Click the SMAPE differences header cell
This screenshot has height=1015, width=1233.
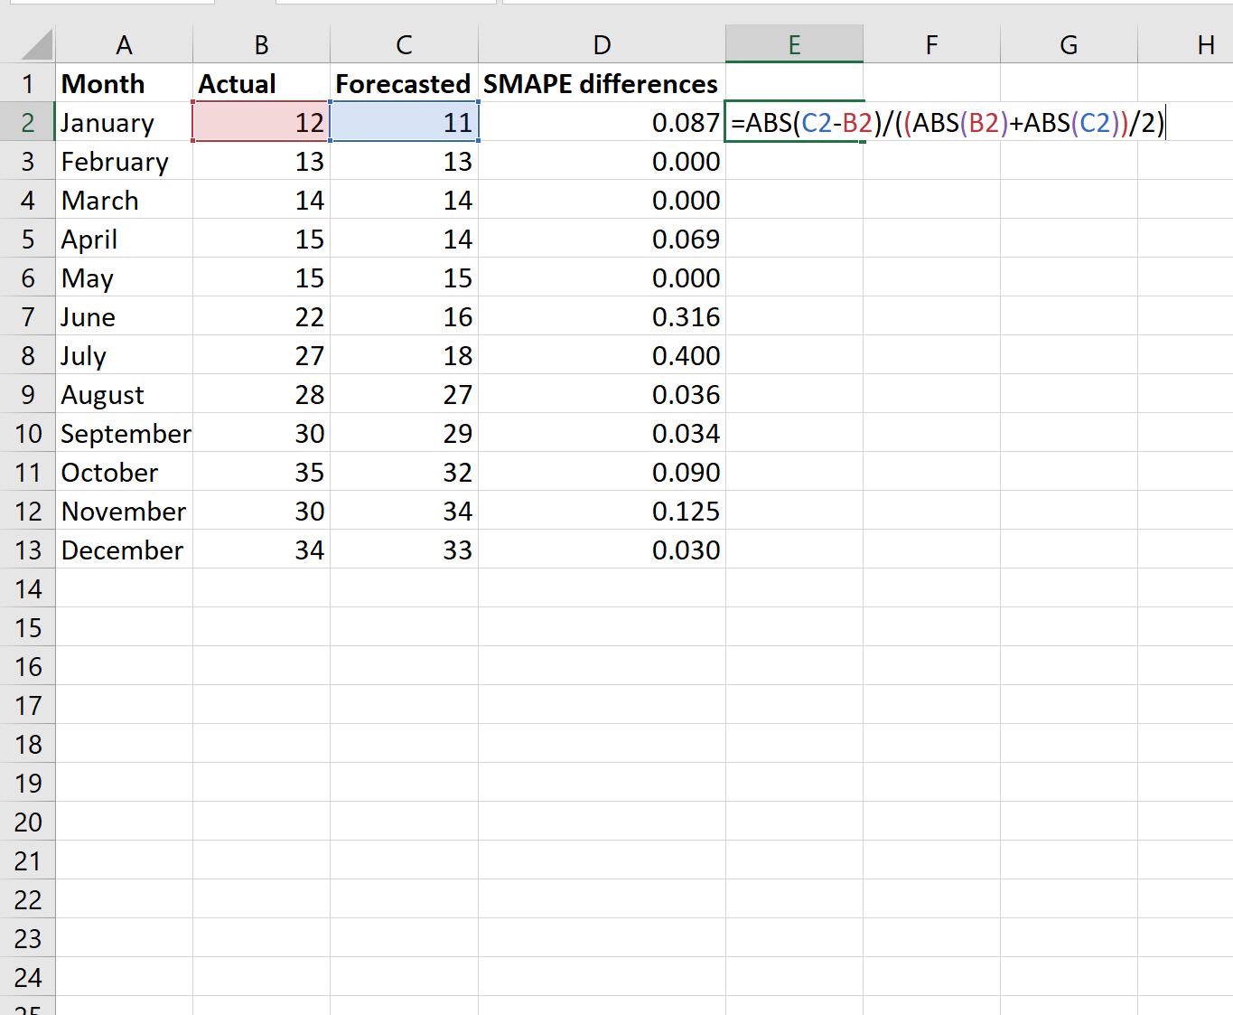pyautogui.click(x=600, y=83)
